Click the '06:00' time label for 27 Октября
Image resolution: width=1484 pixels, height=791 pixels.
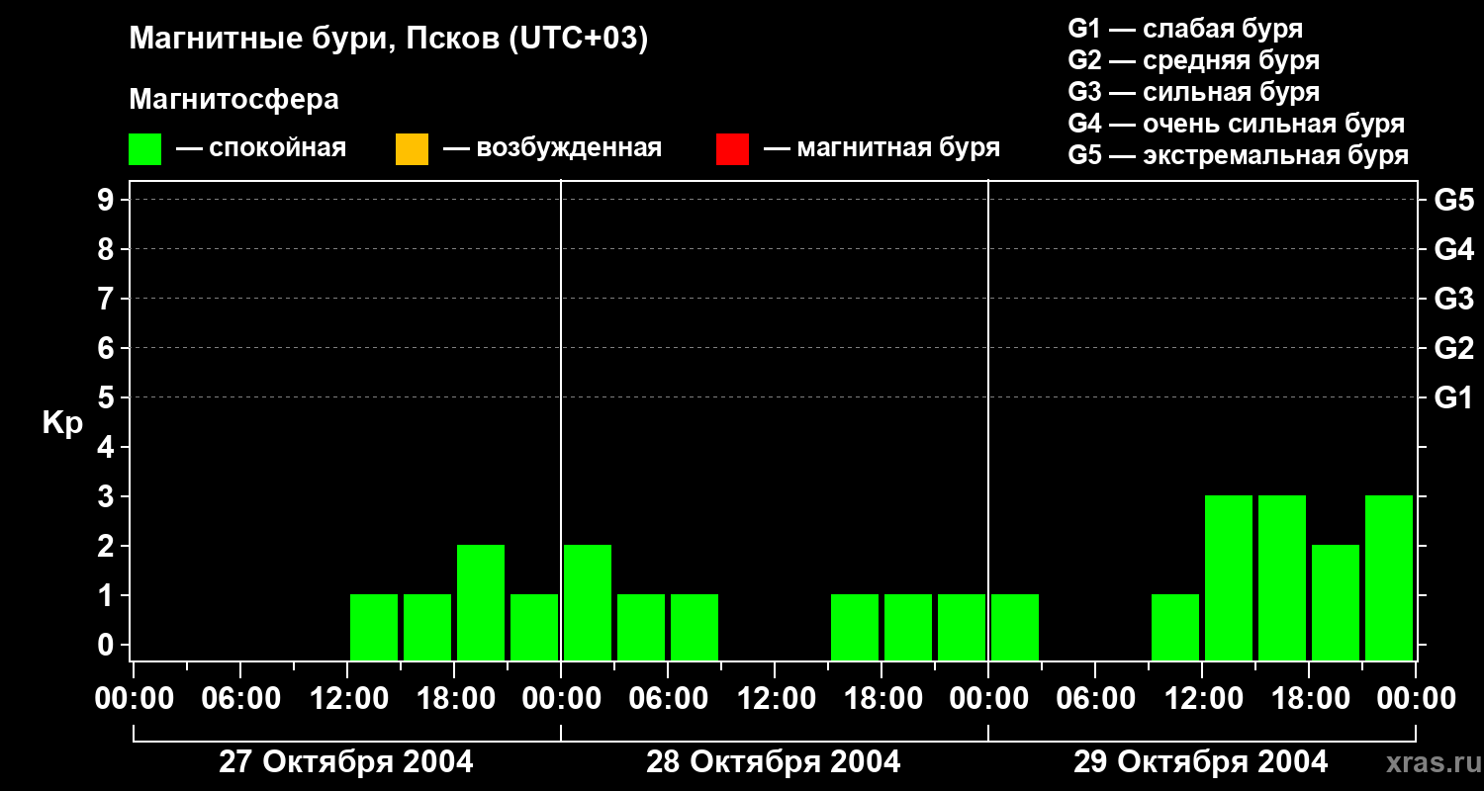click(241, 699)
